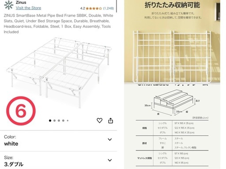Select the third image carousel dot
226x169 pixels.
[x=59, y=121]
